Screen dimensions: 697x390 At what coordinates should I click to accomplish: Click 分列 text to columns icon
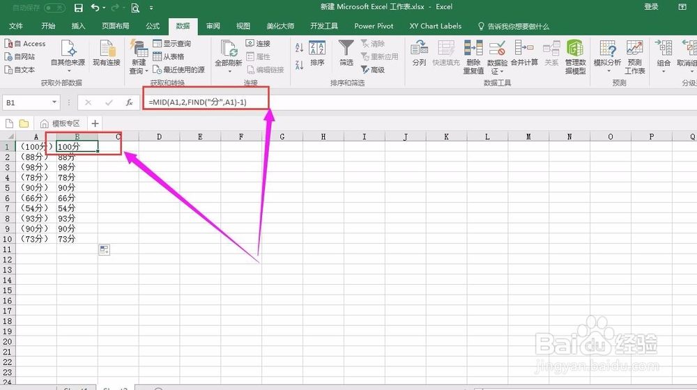pos(419,54)
